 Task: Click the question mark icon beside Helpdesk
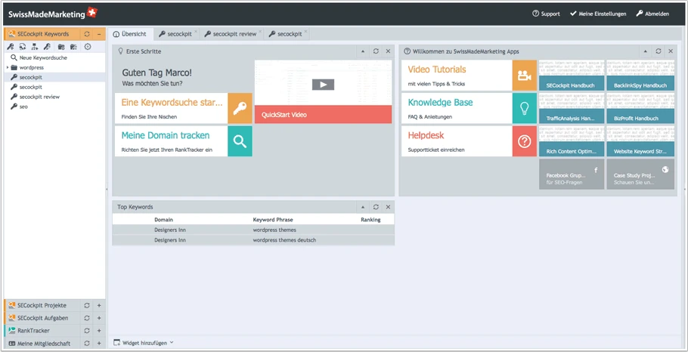(x=525, y=141)
